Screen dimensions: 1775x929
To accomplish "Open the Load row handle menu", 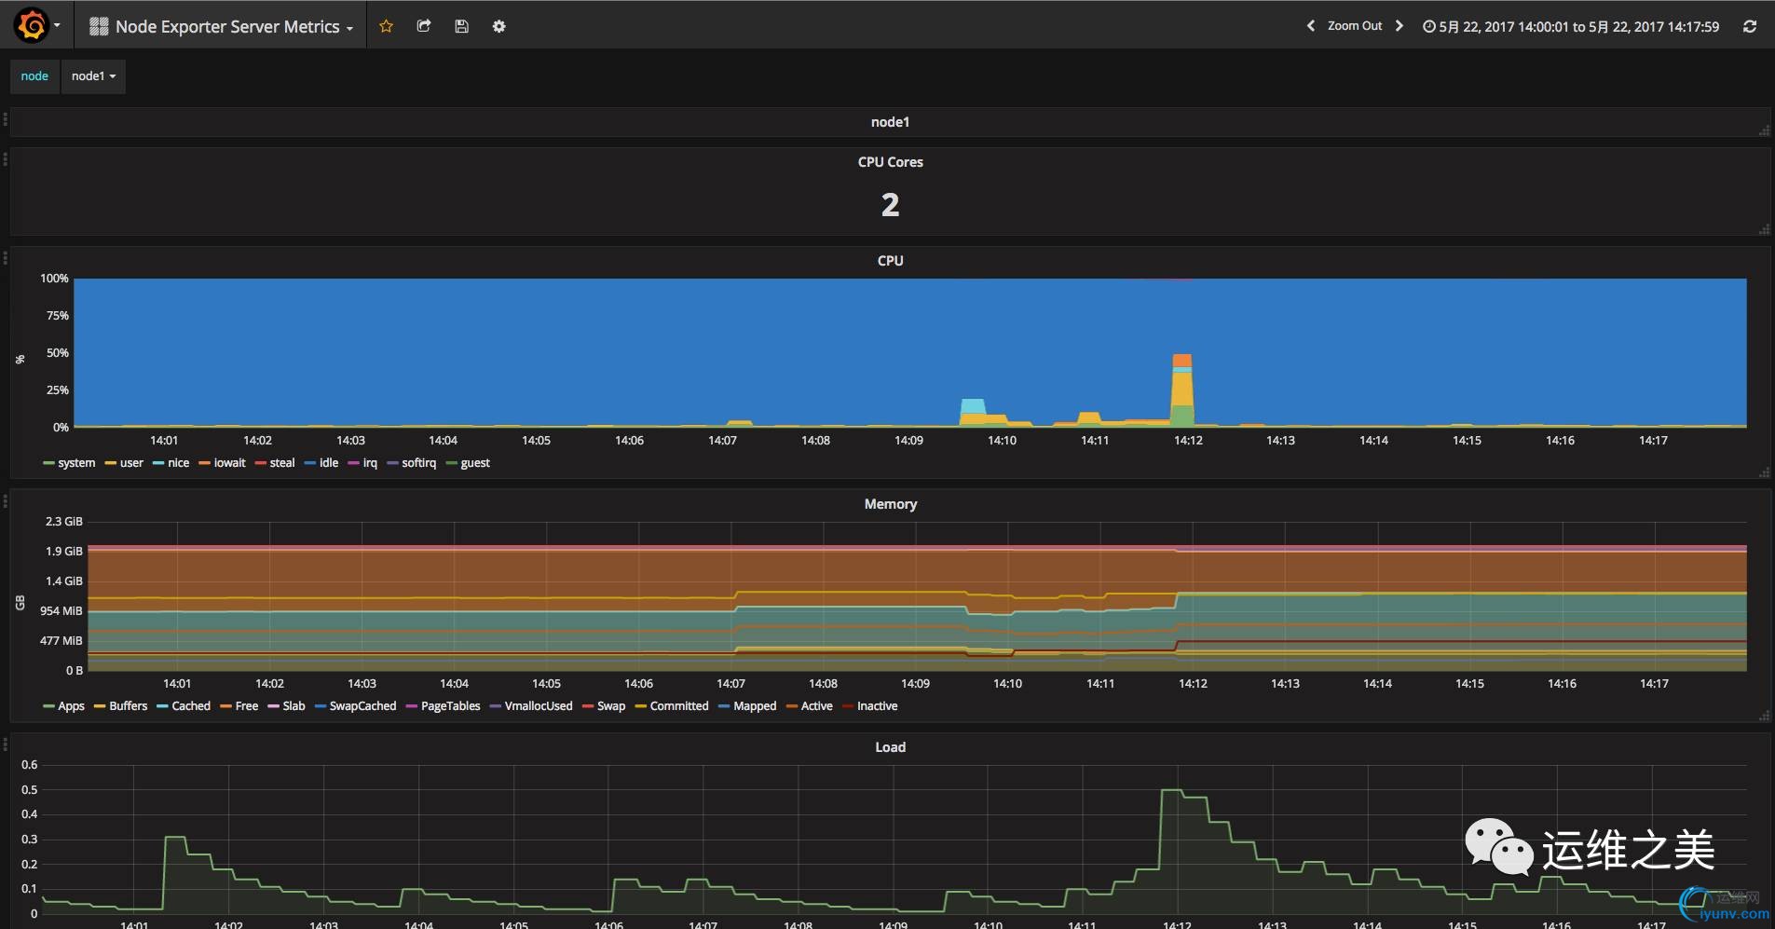I will coord(6,745).
